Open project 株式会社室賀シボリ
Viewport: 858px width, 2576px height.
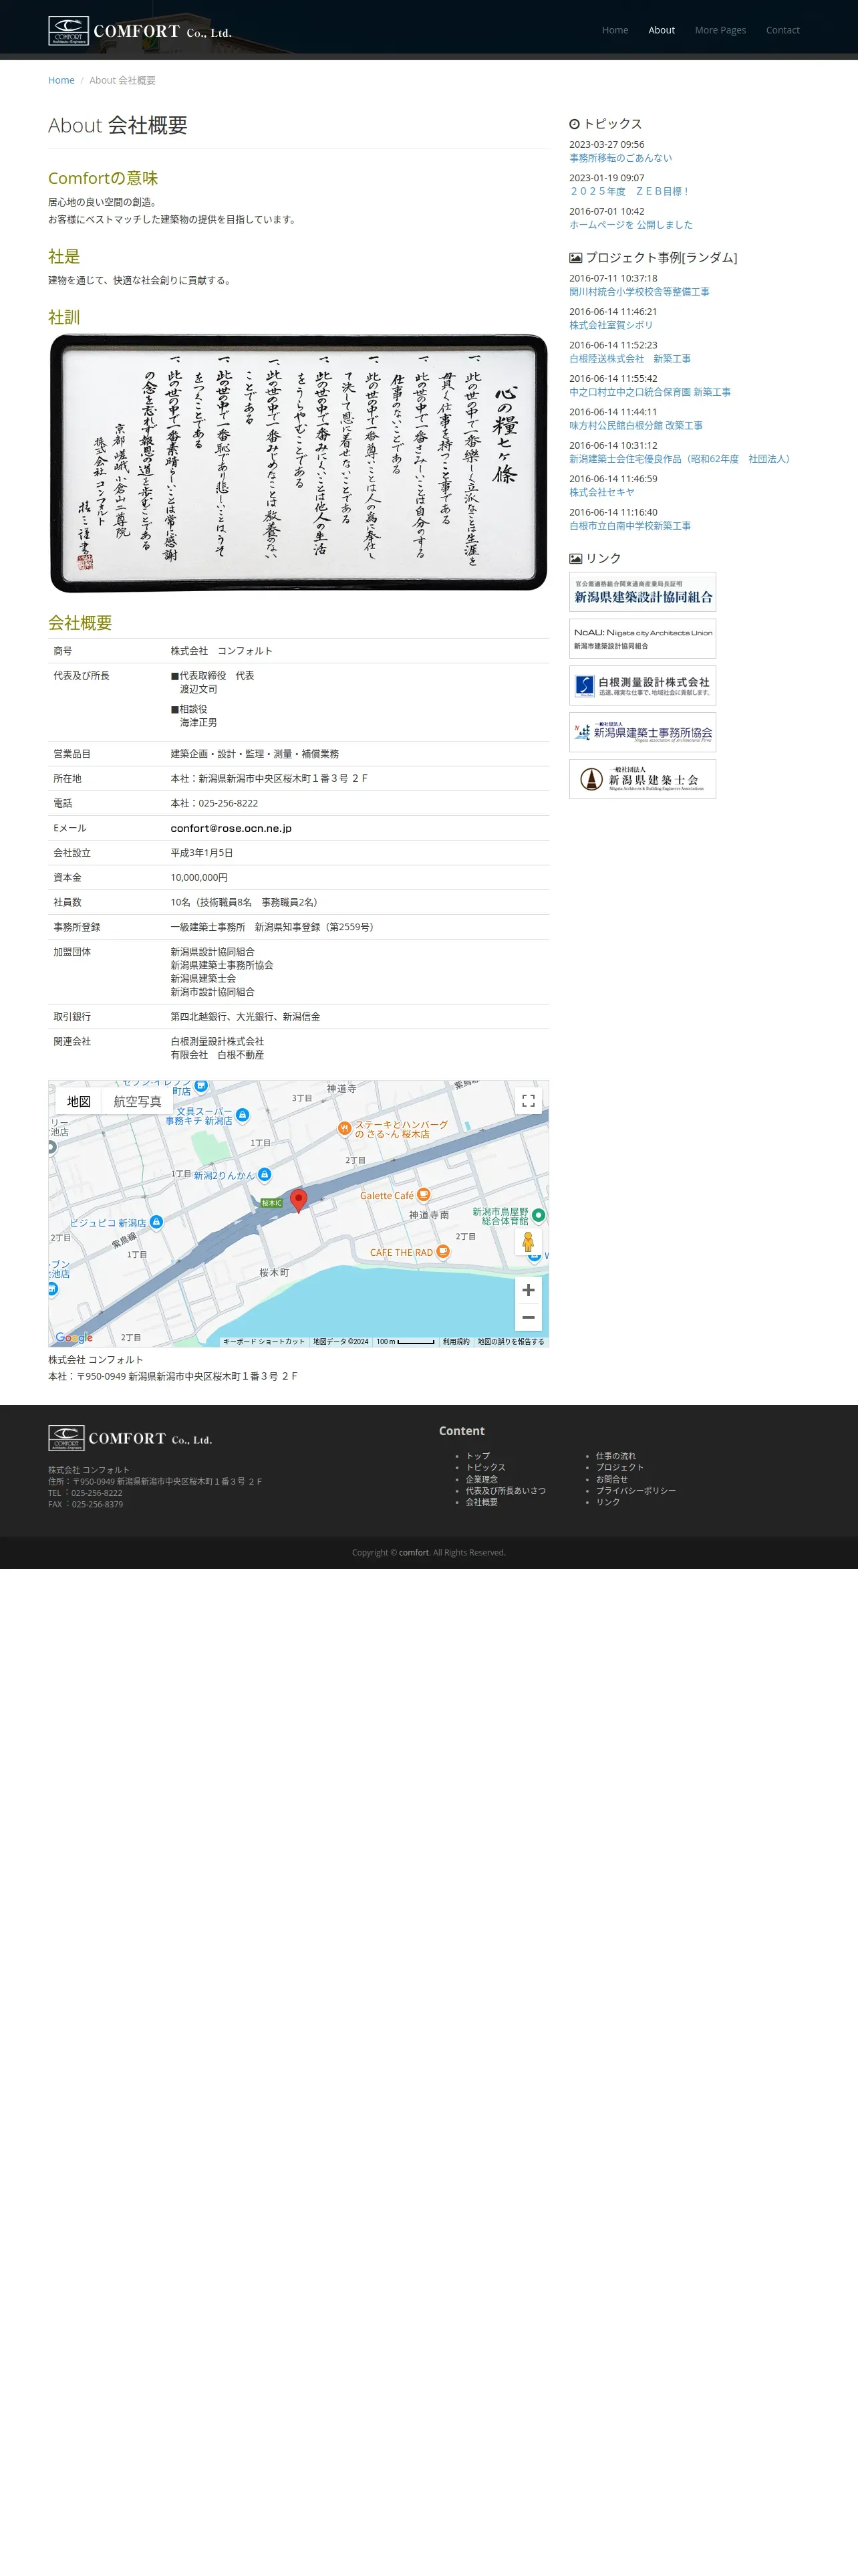pyautogui.click(x=610, y=325)
